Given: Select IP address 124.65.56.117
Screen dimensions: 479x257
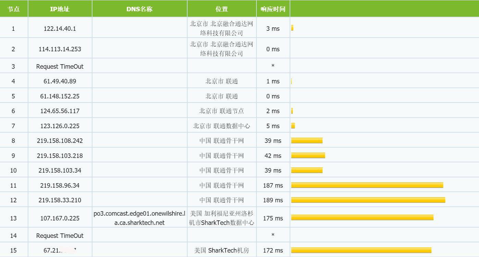Looking at the screenshot, I should point(60,111).
